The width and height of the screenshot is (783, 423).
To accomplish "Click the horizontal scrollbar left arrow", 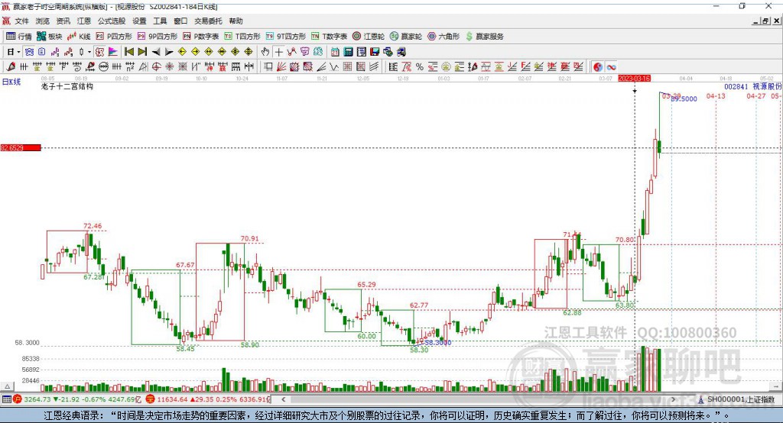I will pos(283,399).
